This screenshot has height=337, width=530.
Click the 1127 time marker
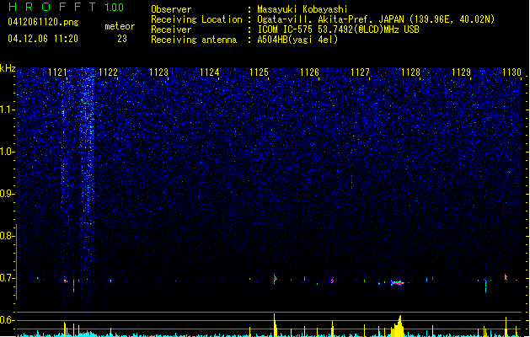[x=361, y=72]
